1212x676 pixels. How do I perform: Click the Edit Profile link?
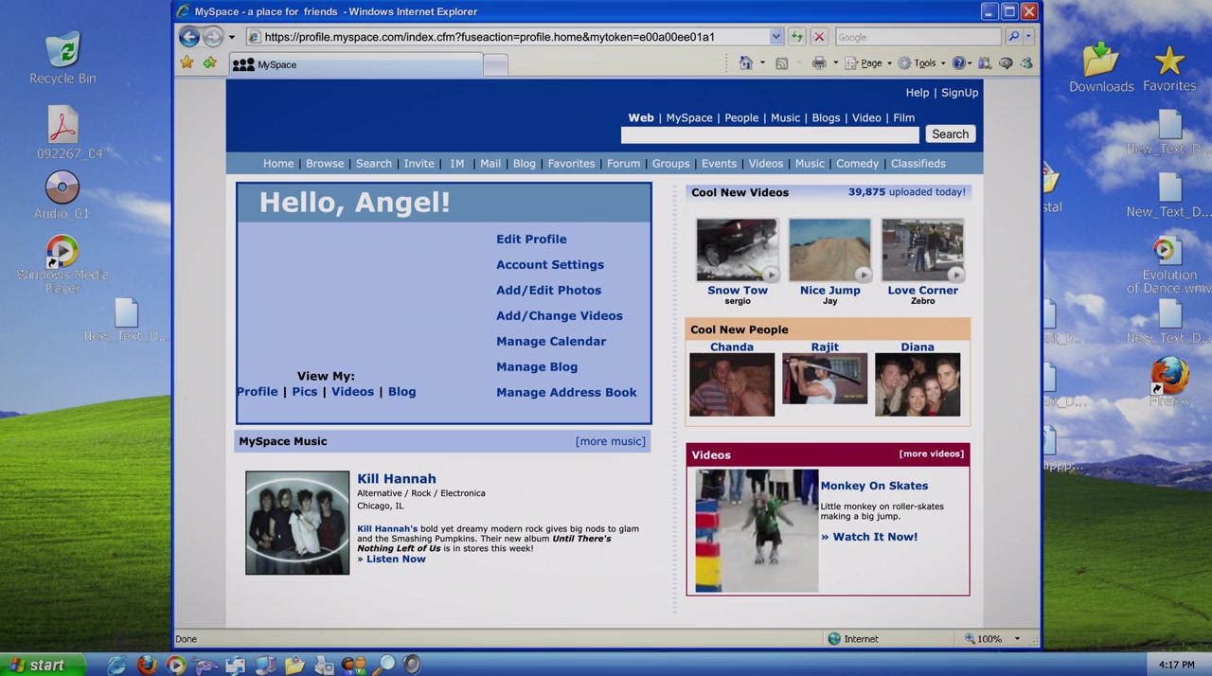pyautogui.click(x=531, y=240)
